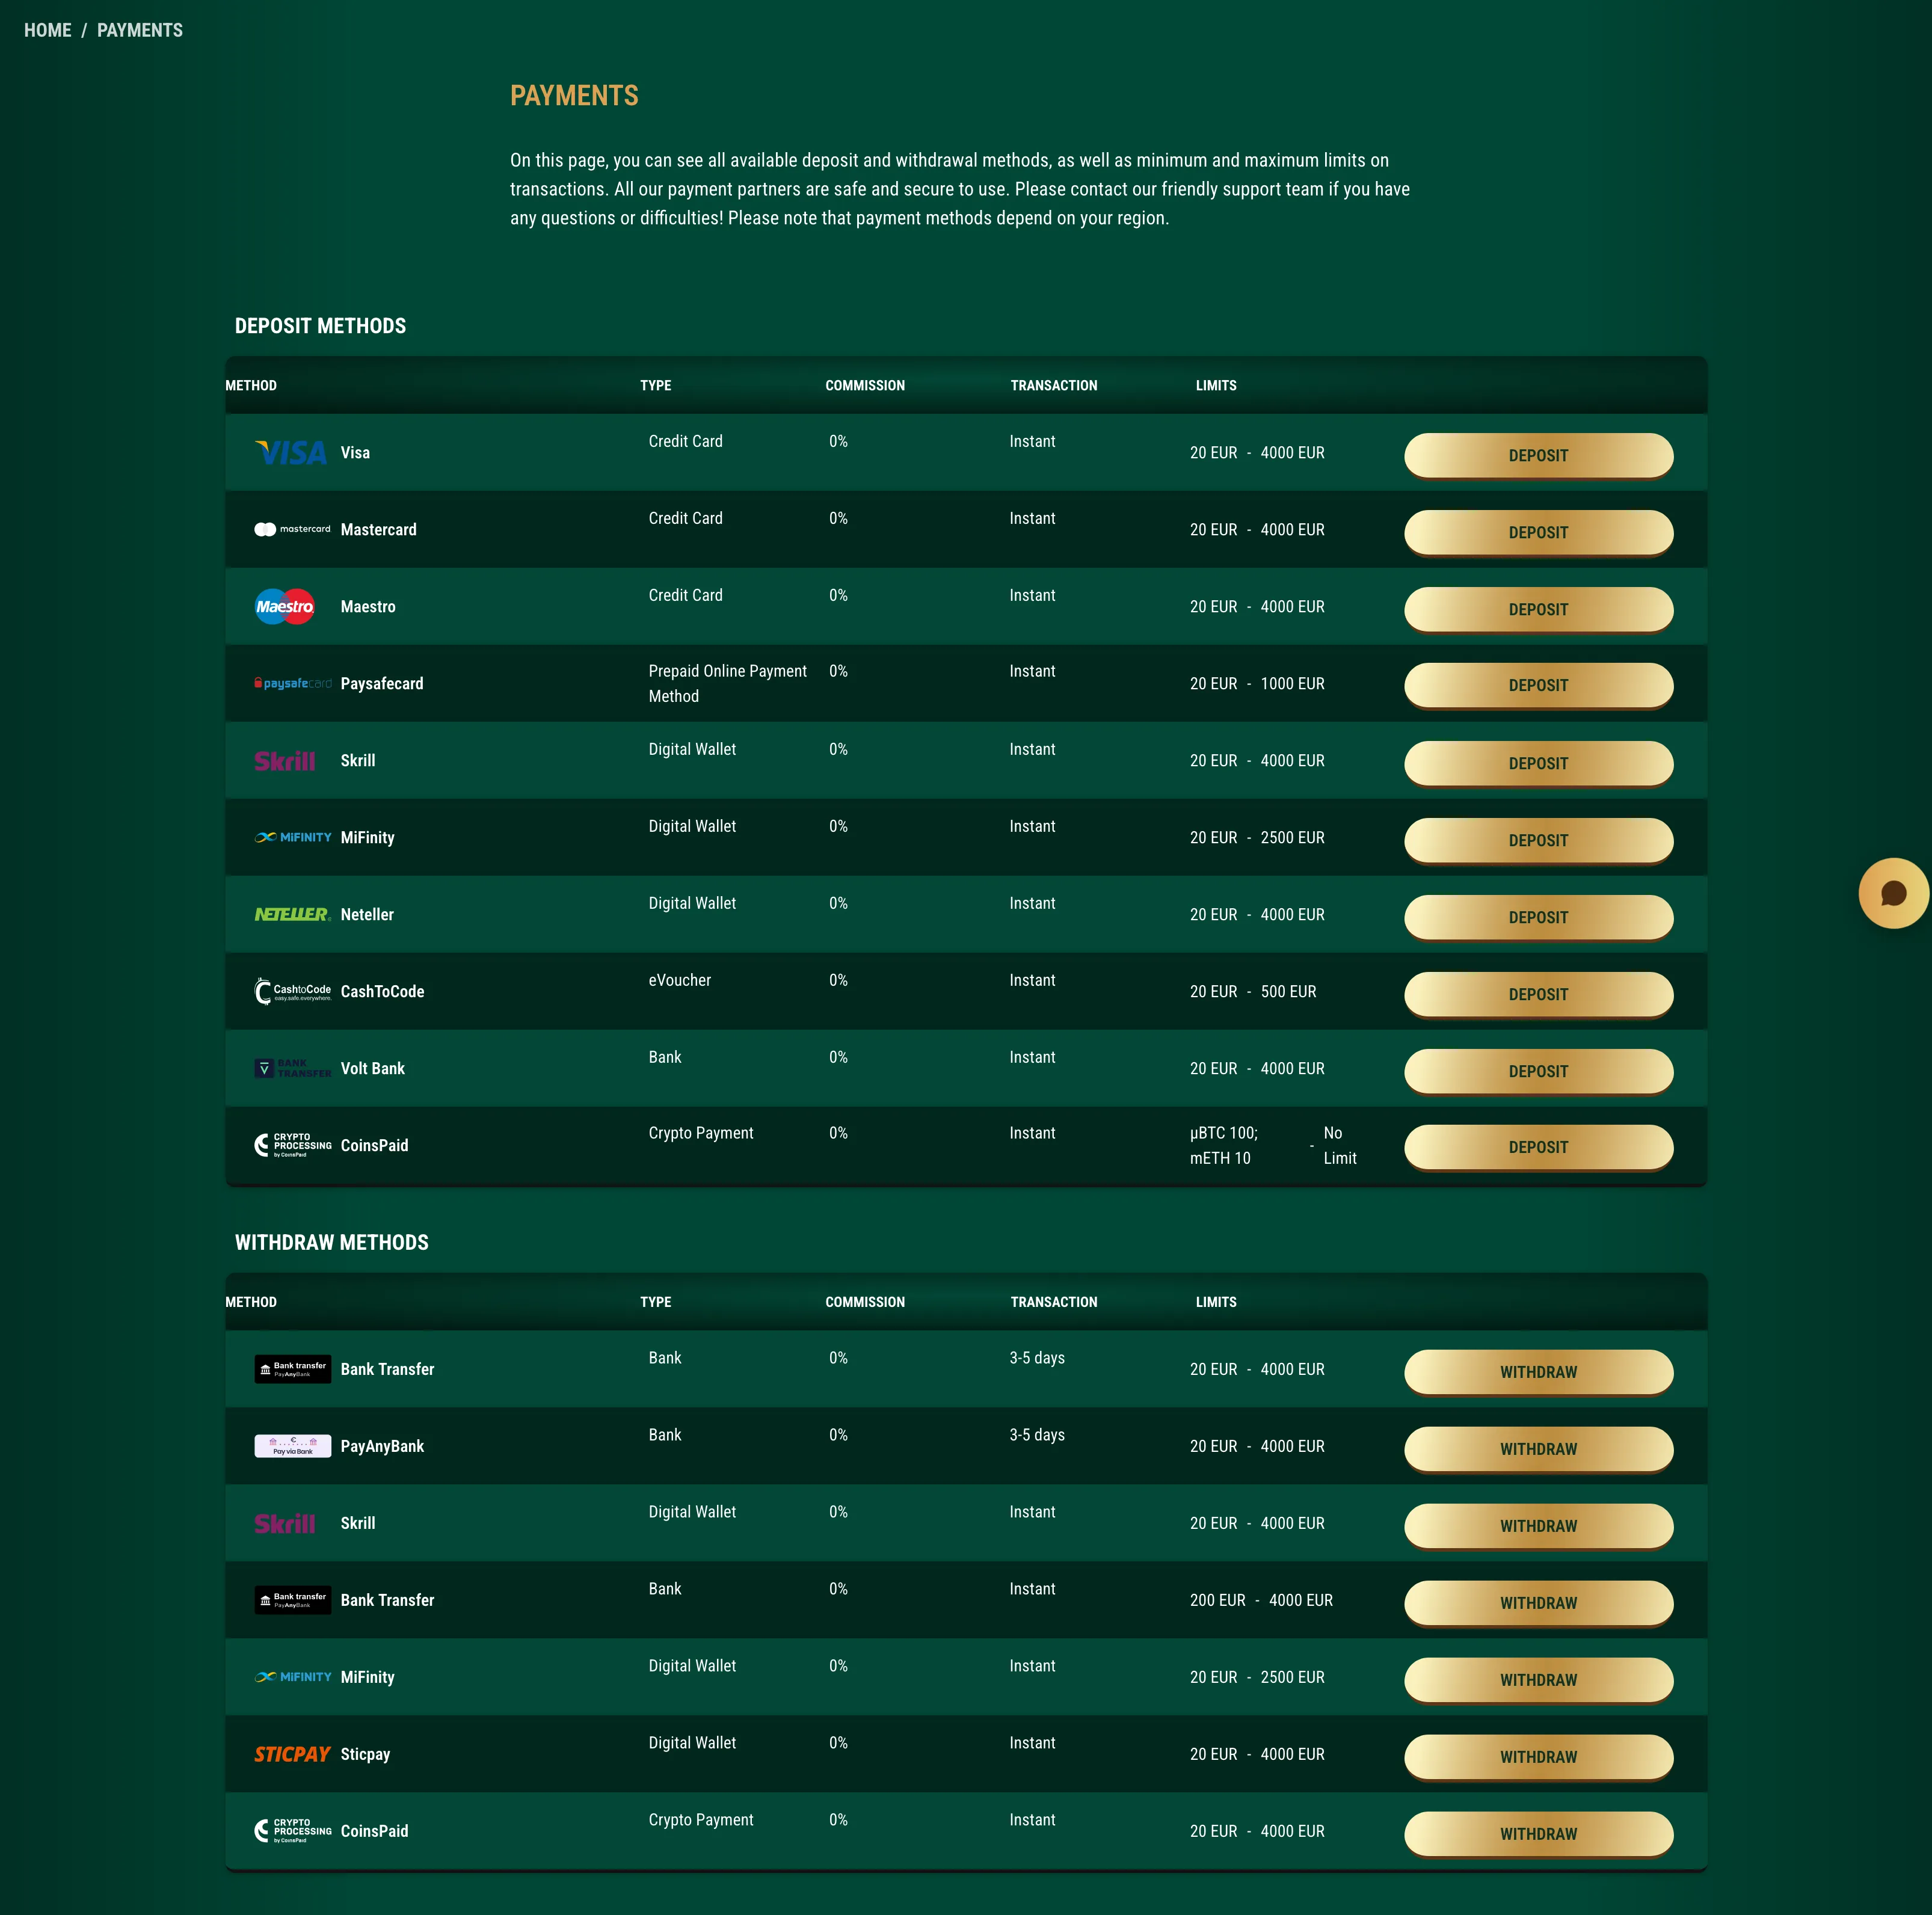Deposit via Volt Bank

(1538, 1071)
